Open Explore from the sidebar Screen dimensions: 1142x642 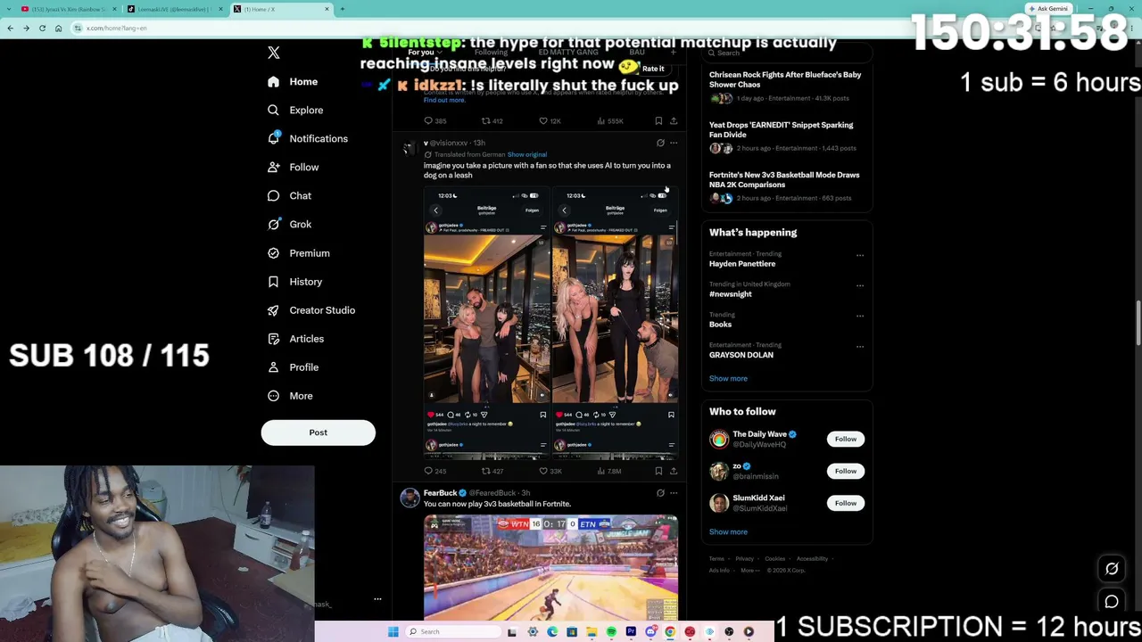295,110
